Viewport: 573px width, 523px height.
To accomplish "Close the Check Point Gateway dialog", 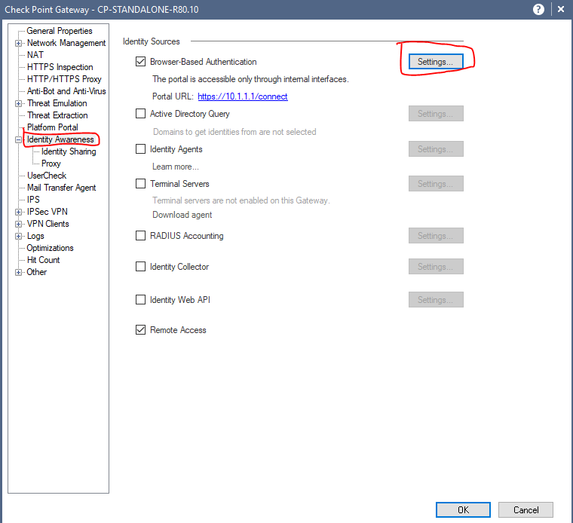I will 560,10.
